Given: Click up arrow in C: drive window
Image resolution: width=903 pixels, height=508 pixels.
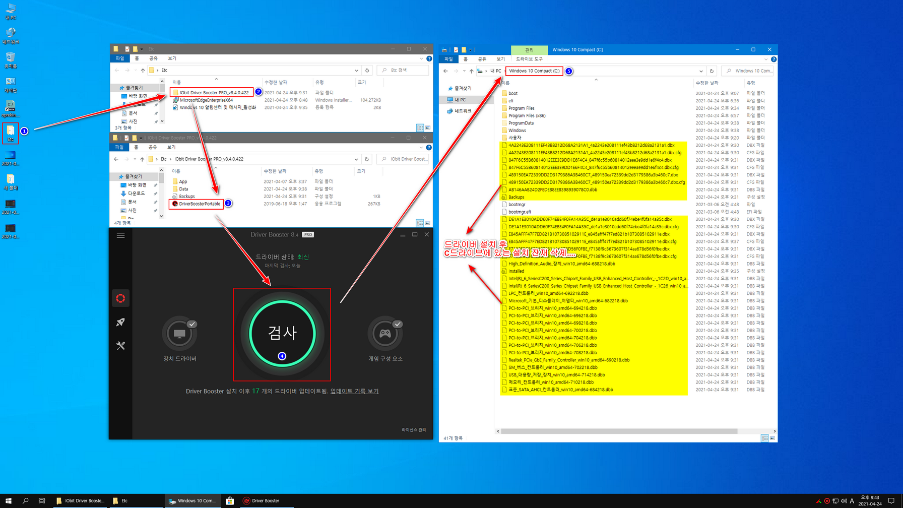Looking at the screenshot, I should [x=471, y=71].
